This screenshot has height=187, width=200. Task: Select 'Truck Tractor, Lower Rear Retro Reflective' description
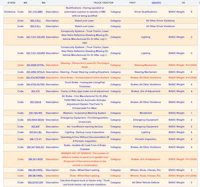pyautogui.click(x=85, y=37)
